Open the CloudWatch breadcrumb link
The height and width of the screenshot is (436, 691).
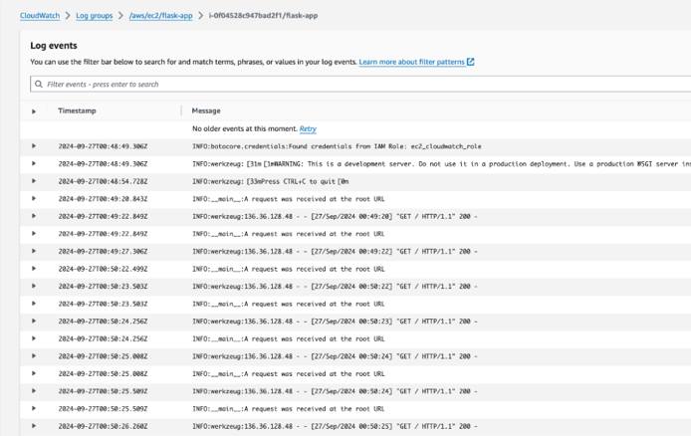41,16
